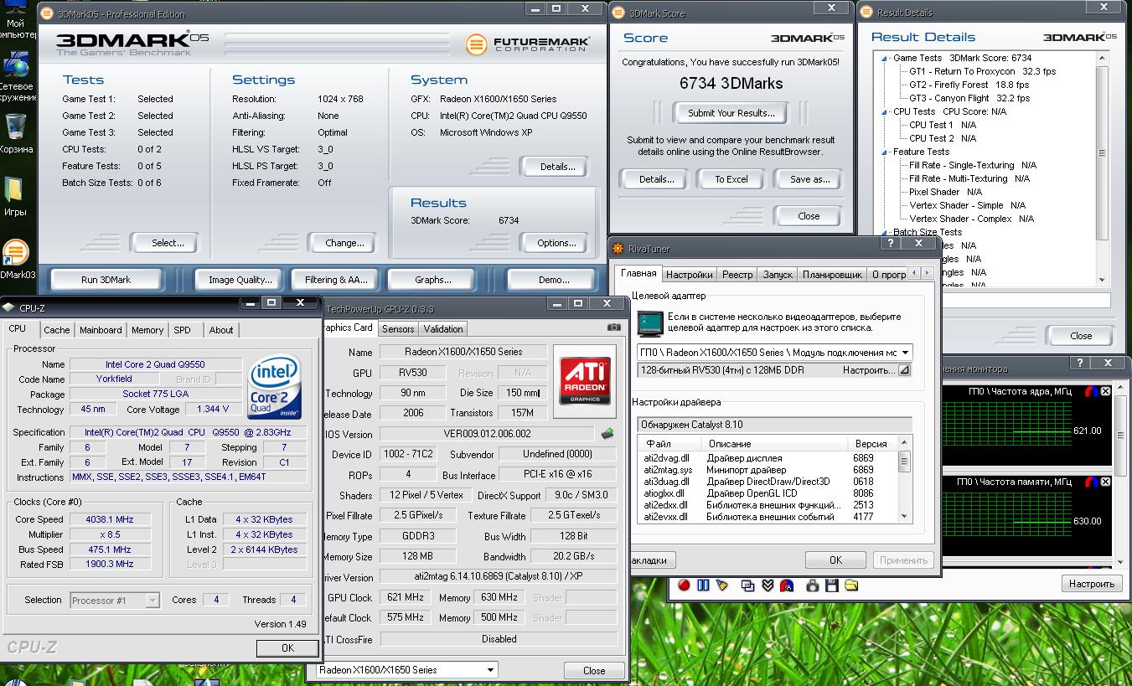Click the red record button in hardware monitor toolbar
The image size is (1132, 686).
click(x=684, y=585)
